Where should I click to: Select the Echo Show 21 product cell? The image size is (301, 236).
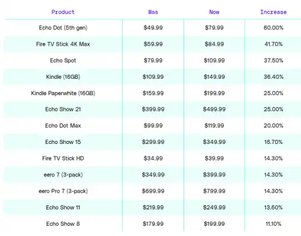[63, 110]
